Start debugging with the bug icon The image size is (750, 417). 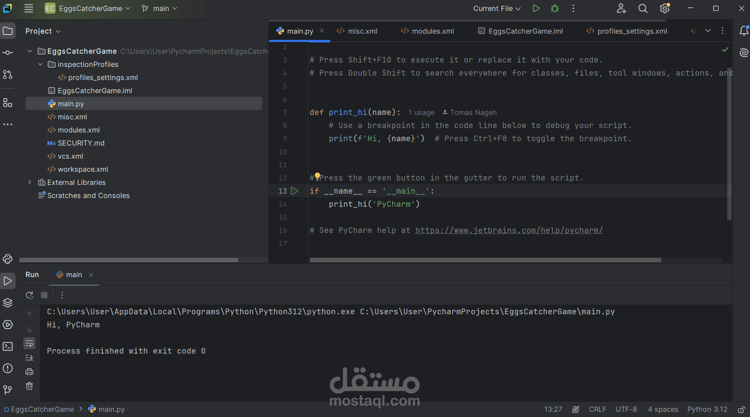click(555, 8)
